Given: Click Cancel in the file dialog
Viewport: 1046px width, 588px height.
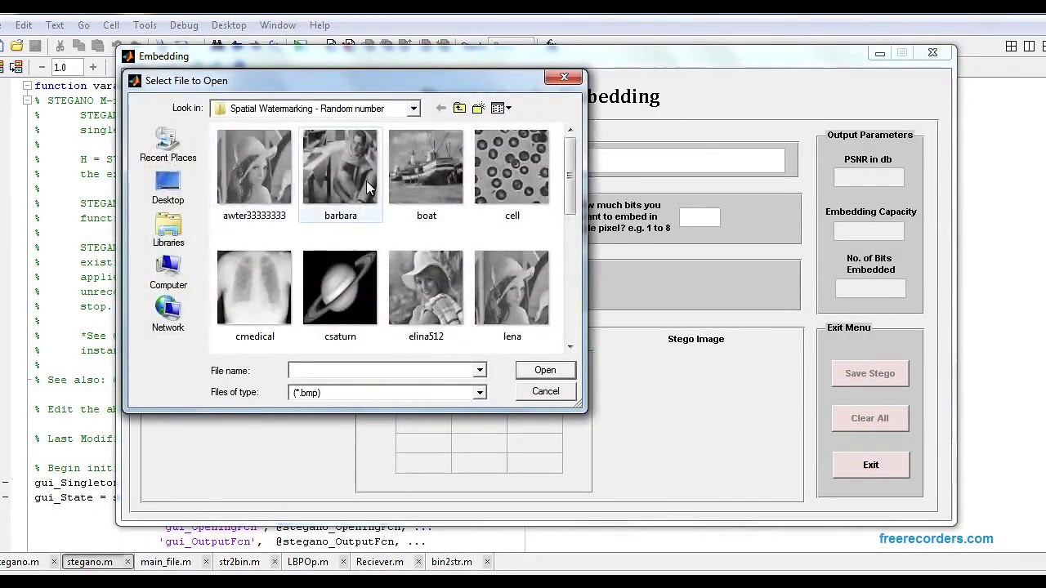Looking at the screenshot, I should click(545, 391).
